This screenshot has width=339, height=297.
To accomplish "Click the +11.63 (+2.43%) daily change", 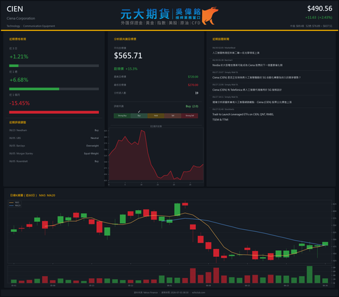I will [x=319, y=18].
